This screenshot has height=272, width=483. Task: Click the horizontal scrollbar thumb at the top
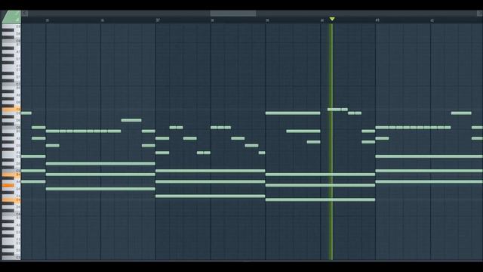click(233, 14)
